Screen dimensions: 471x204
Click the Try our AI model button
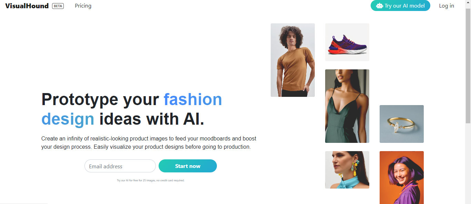(400, 5)
